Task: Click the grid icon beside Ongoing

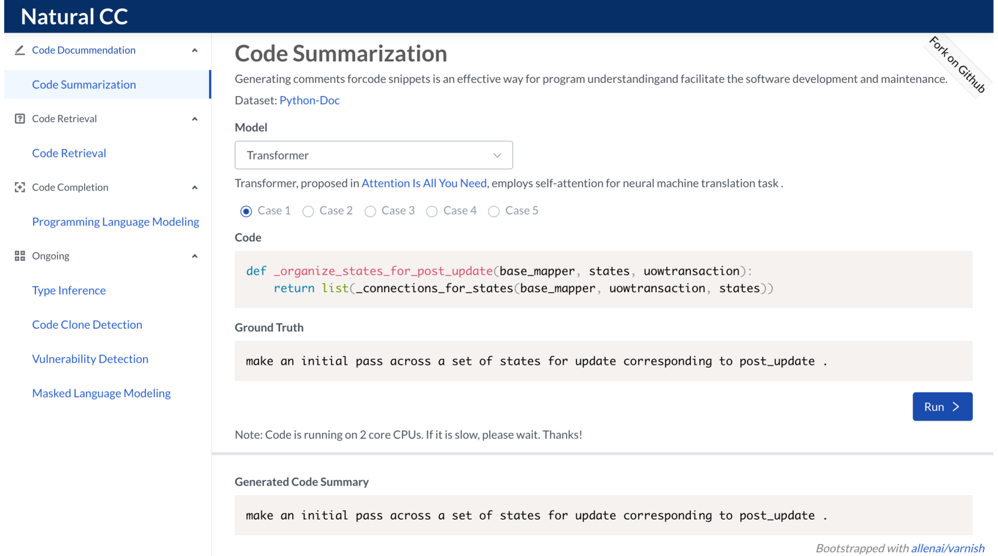Action: click(x=20, y=256)
